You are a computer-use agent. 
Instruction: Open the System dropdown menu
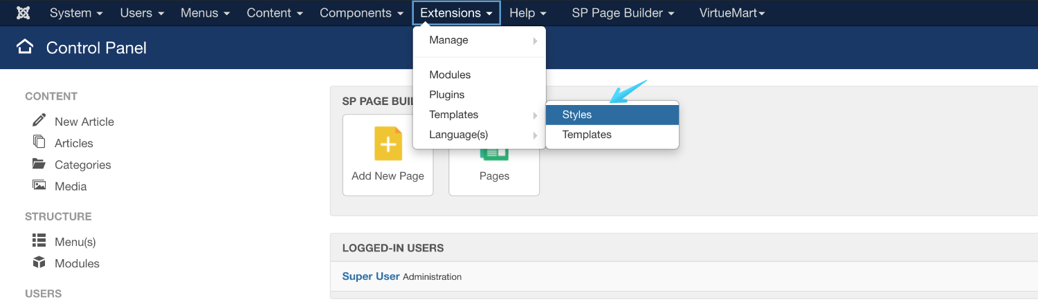[x=76, y=13]
